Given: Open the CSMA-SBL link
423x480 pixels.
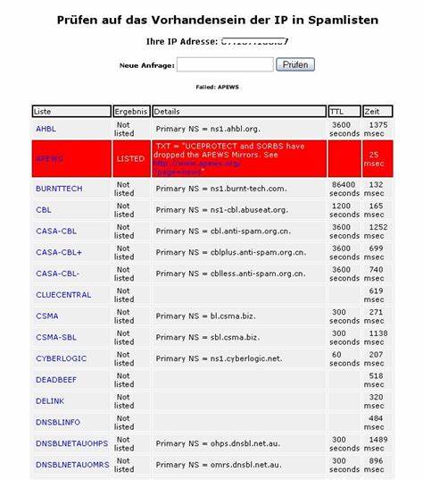Looking at the screenshot, I should (56, 337).
